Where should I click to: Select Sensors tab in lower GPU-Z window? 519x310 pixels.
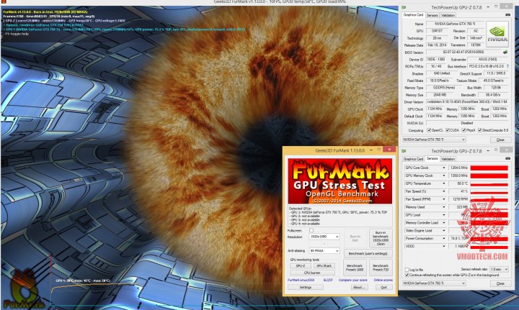click(x=432, y=158)
